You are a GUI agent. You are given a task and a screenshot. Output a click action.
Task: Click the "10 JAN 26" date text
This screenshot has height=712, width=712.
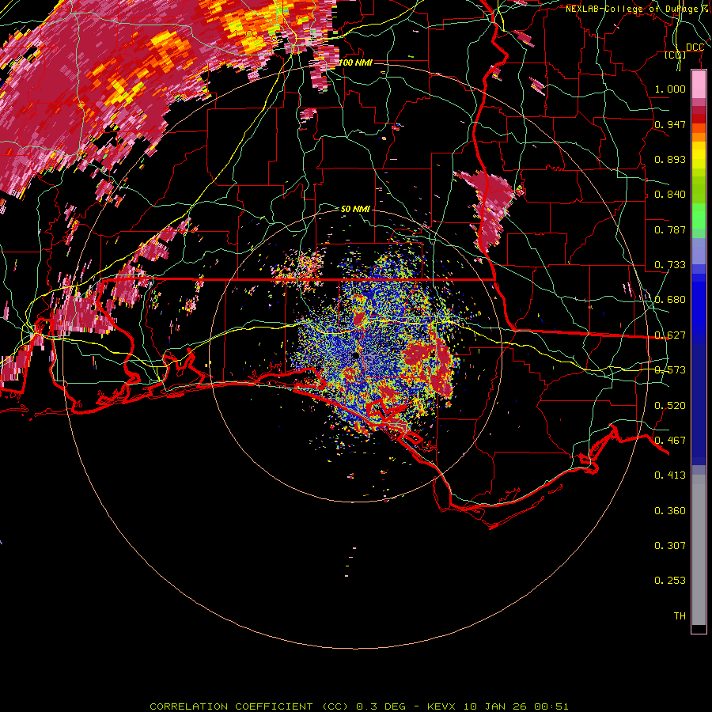tap(494, 706)
